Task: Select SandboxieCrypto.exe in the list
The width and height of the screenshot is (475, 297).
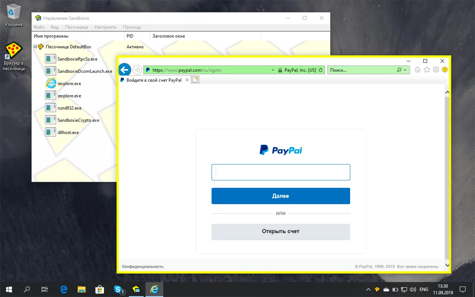Action: (x=78, y=120)
